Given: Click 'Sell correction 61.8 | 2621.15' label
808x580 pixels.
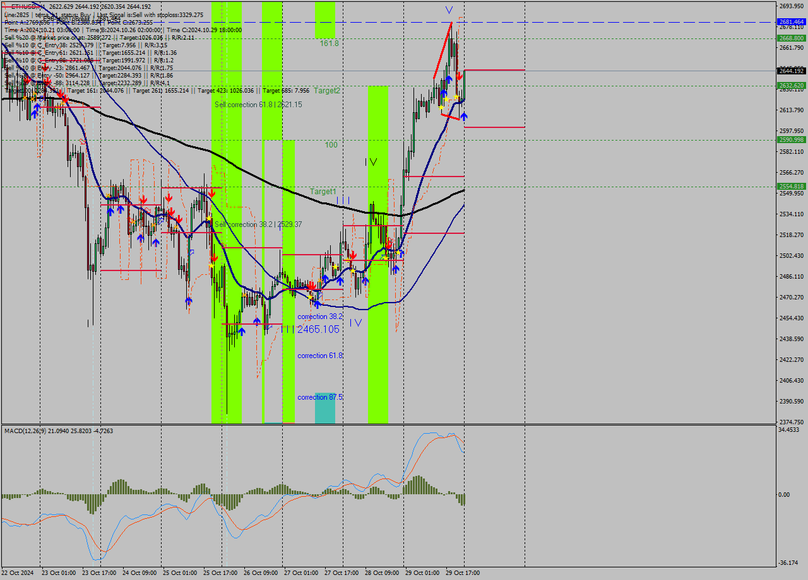Looking at the screenshot, I should coord(258,105).
